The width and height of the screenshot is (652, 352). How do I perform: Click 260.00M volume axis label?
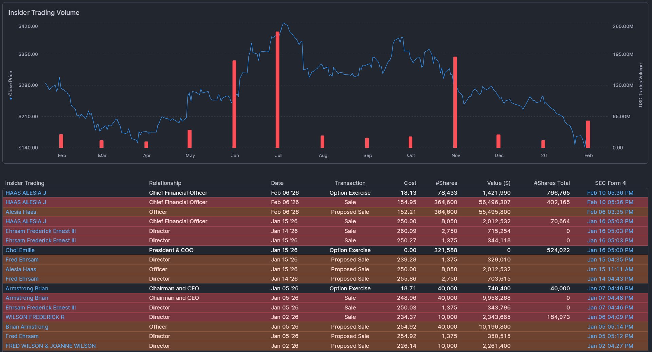click(623, 26)
